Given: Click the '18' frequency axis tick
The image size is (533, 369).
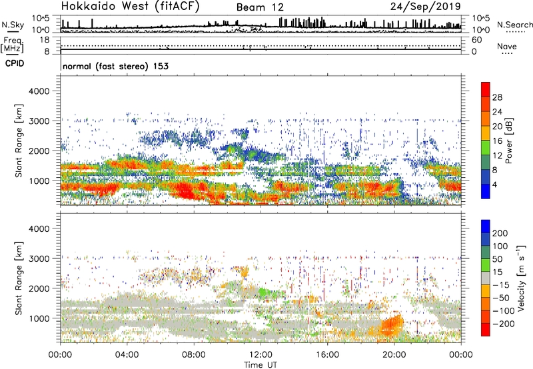Looking at the screenshot, I should pos(44,40).
